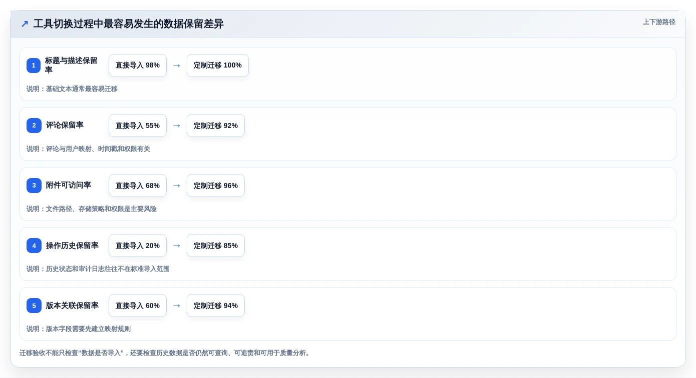This screenshot has width=696, height=378.
Task: Click the note 说明：基础文本通常最容易迁移
Action: click(72, 89)
